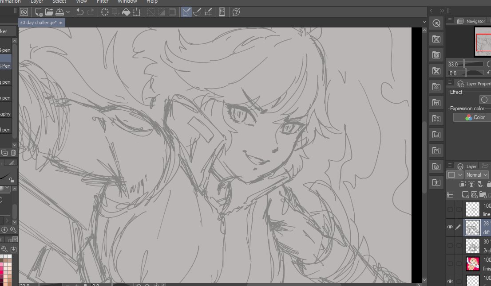Open a file via the folder icon
This screenshot has height=286, width=491.
point(49,12)
